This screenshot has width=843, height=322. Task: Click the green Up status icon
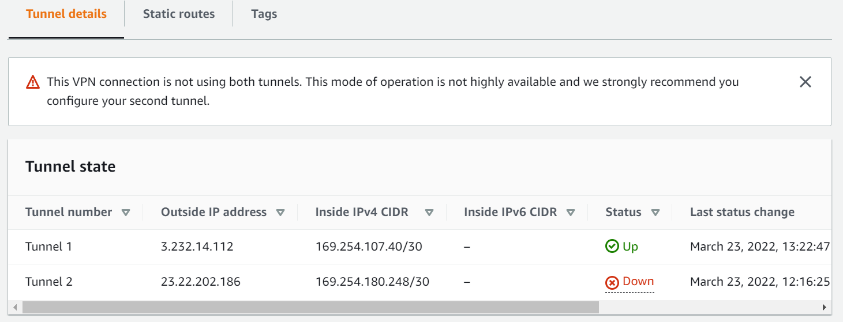pyautogui.click(x=612, y=247)
